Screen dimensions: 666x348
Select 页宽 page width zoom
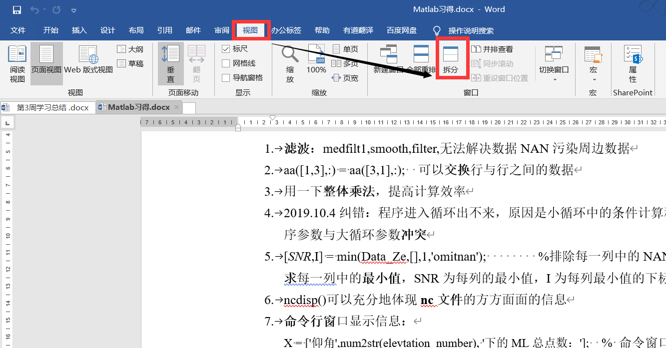click(x=346, y=78)
